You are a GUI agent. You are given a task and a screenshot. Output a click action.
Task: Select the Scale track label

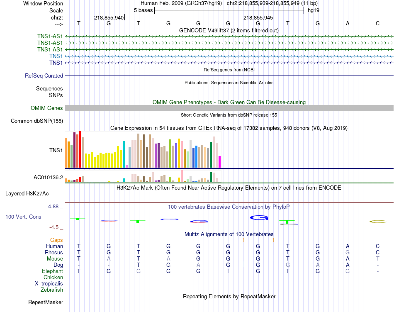click(x=56, y=10)
